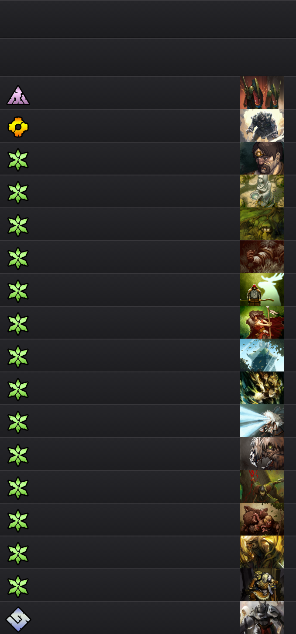This screenshot has height=634, width=296.
Task: Select the orange gear faction icon
Action: coord(18,127)
